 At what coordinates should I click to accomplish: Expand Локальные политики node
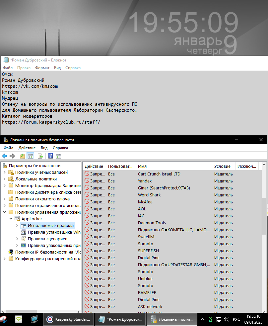point(5,179)
